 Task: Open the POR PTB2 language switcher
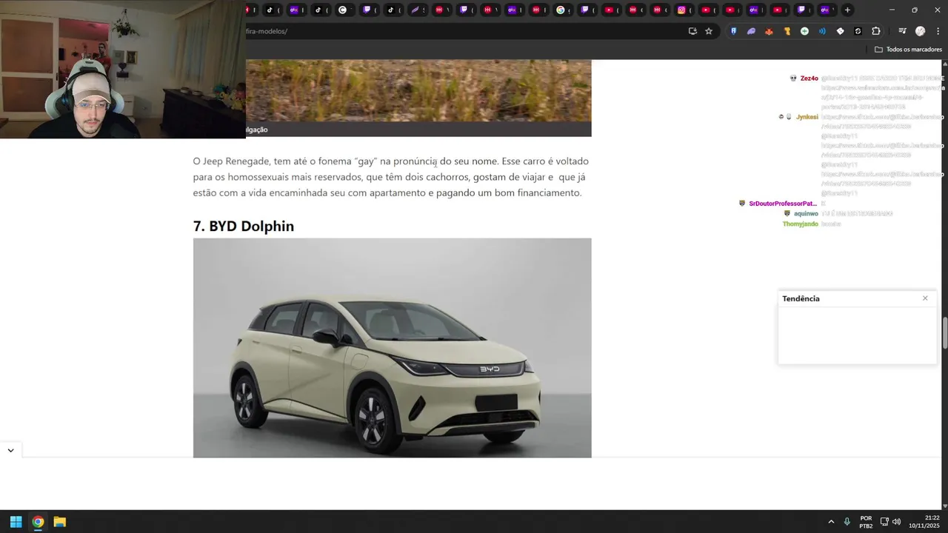point(866,522)
